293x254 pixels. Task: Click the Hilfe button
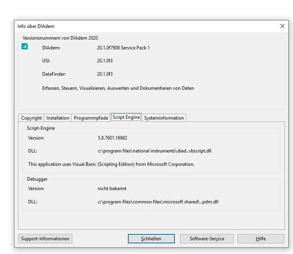coord(261,239)
